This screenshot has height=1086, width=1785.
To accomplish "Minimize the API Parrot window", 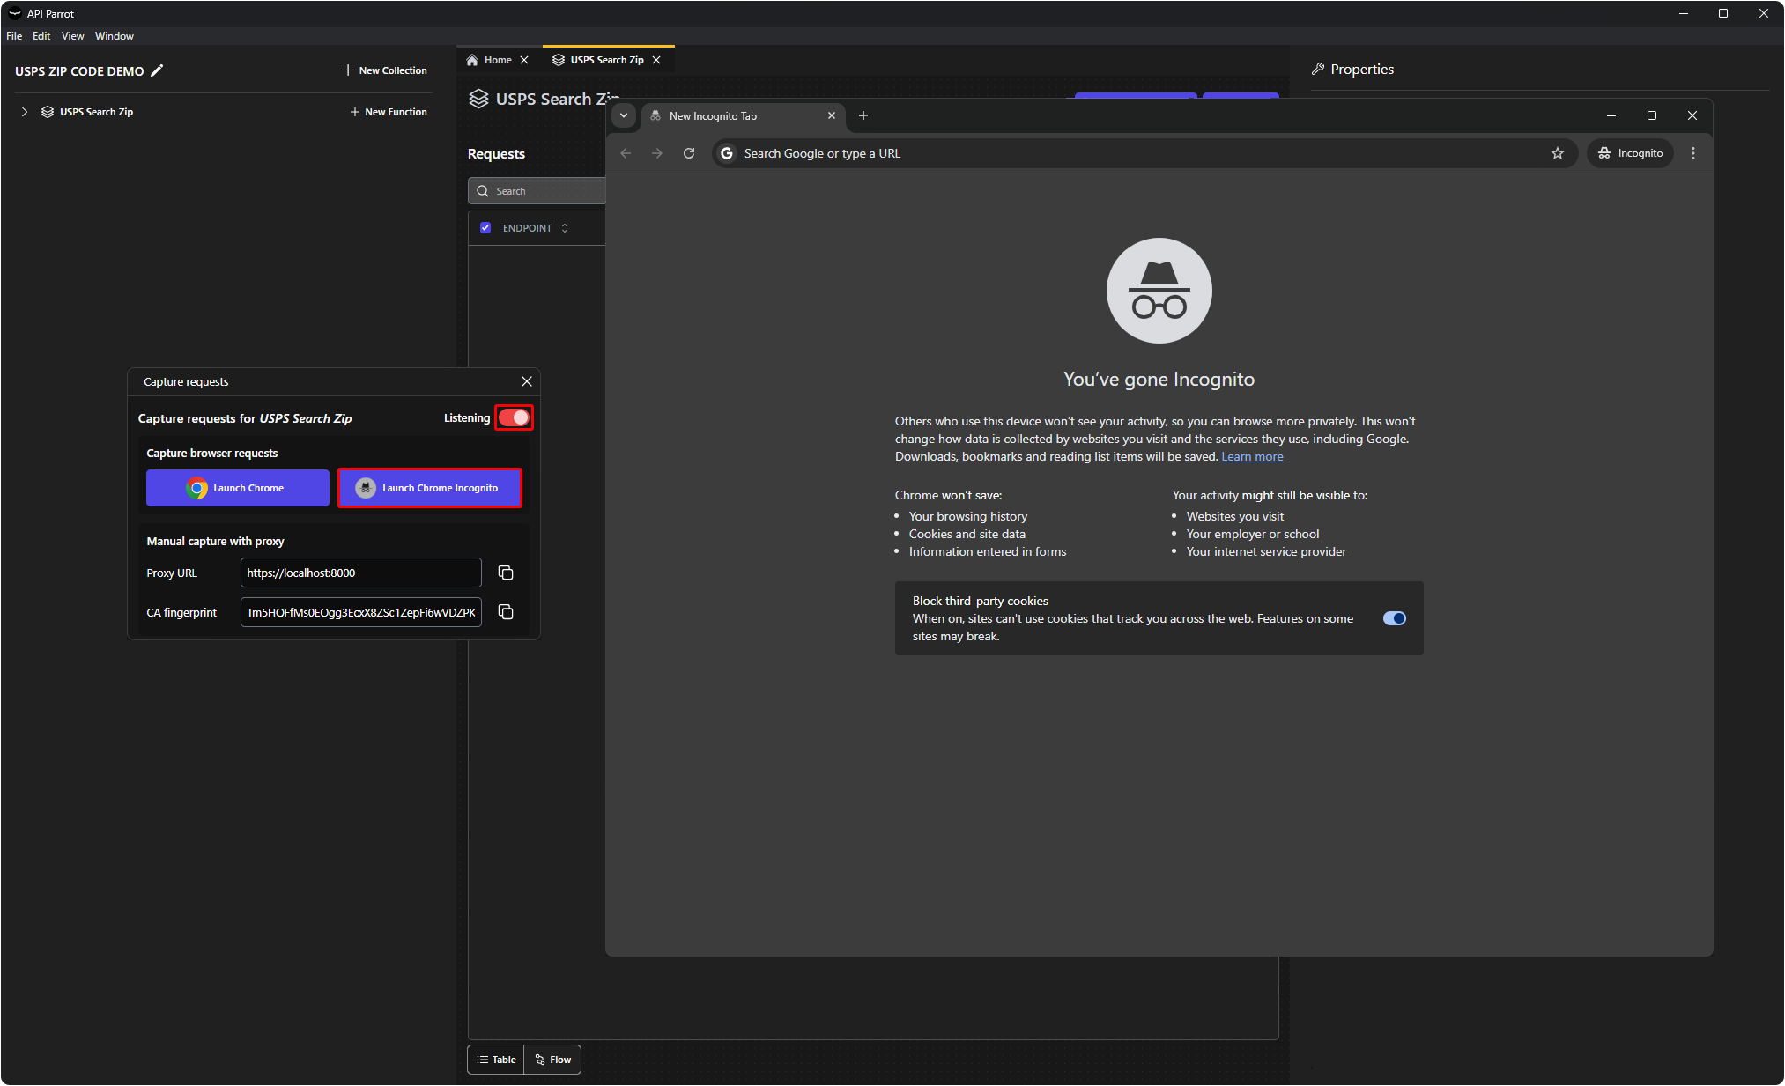I will [1684, 13].
